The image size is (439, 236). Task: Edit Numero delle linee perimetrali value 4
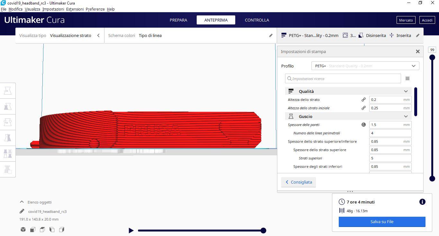[x=390, y=133]
